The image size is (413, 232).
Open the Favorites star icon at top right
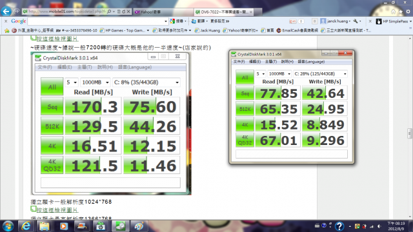(401, 12)
